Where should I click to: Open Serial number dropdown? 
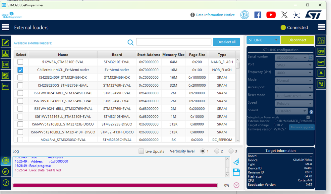pyautogui.click(x=292, y=57)
